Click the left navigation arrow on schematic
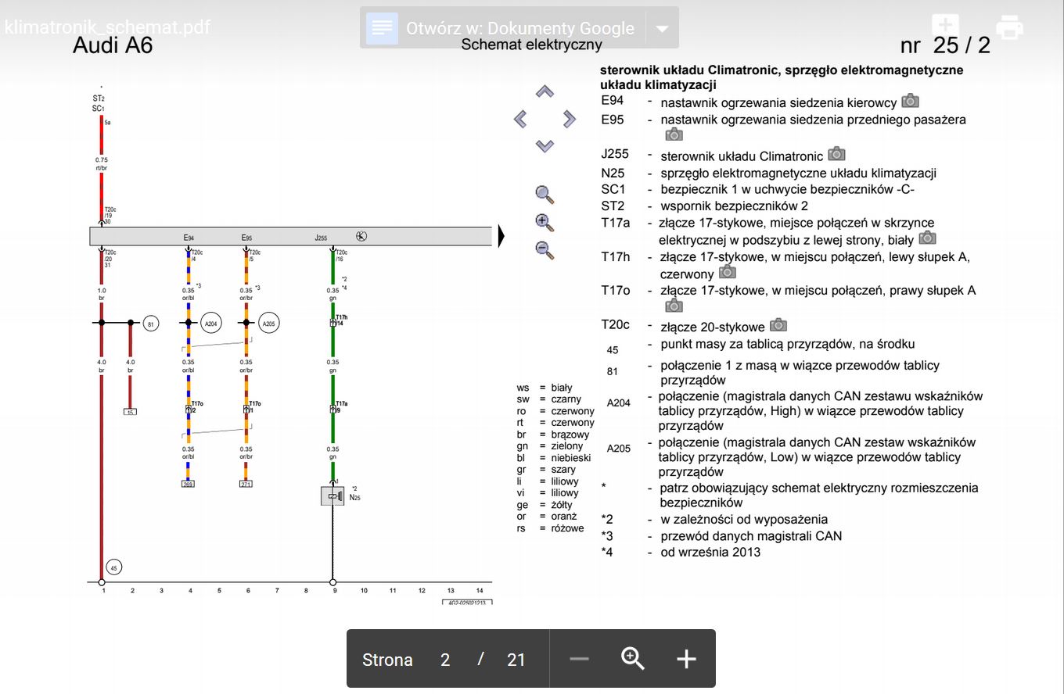Viewport: 1064px width, 694px height. [520, 119]
